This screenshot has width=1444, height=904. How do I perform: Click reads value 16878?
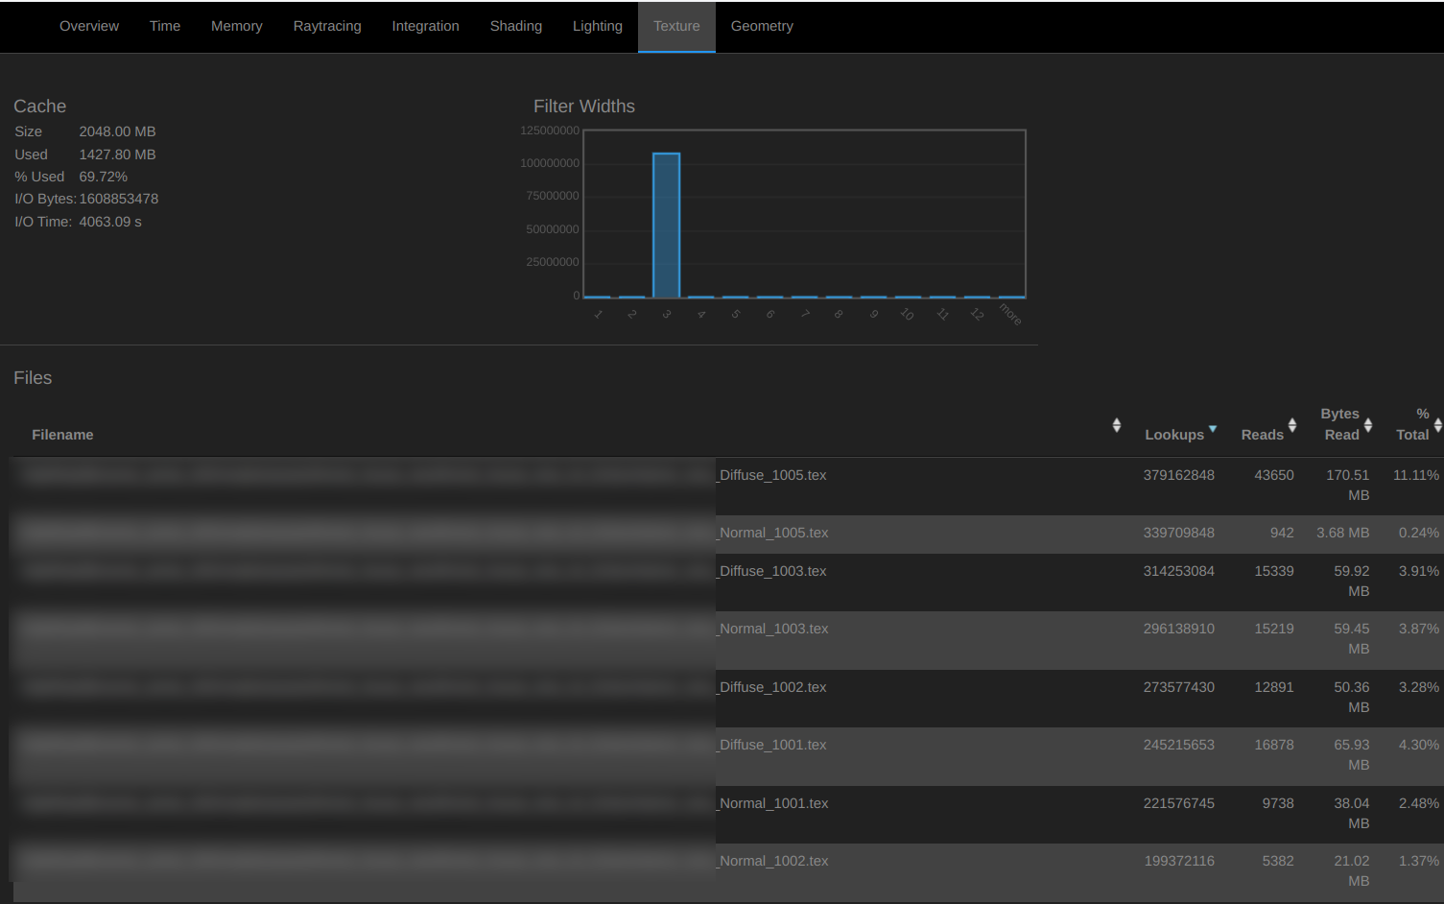[1274, 745]
